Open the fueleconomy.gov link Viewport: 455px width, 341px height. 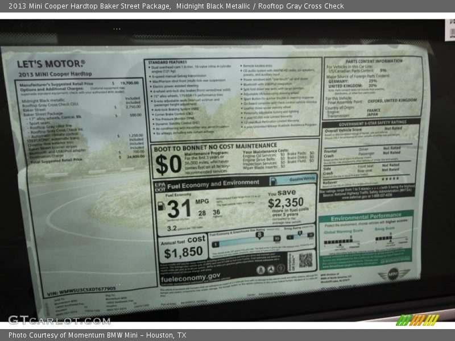190,276
